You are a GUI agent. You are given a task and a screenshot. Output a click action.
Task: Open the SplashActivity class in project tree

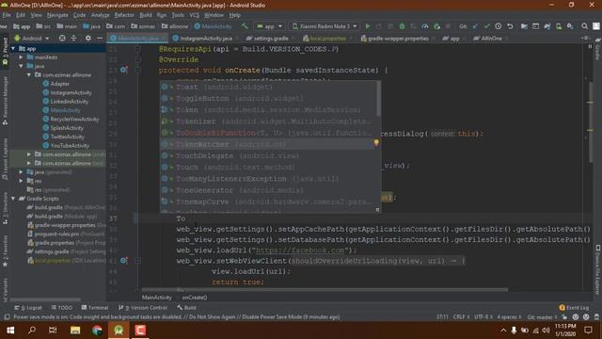(x=67, y=128)
